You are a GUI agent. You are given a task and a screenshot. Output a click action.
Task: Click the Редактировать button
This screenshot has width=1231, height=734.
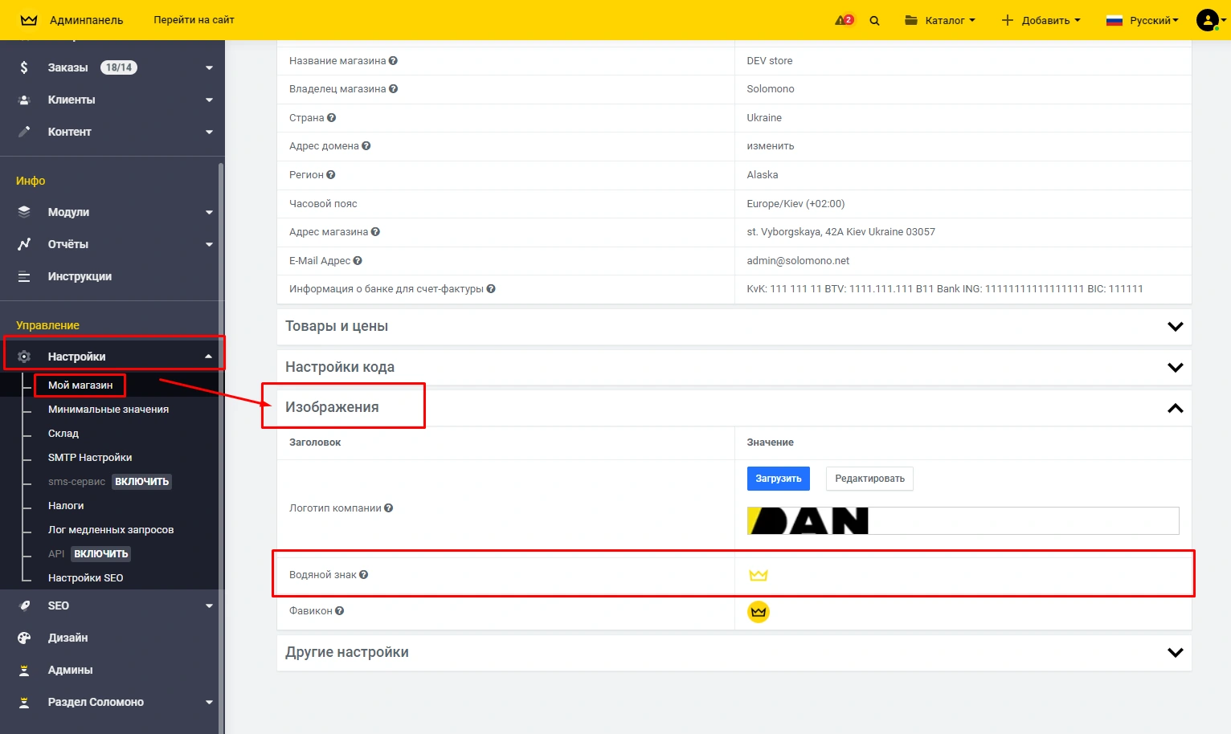pyautogui.click(x=869, y=479)
